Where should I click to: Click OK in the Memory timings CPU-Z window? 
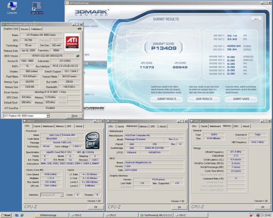pyautogui.click(x=263, y=207)
